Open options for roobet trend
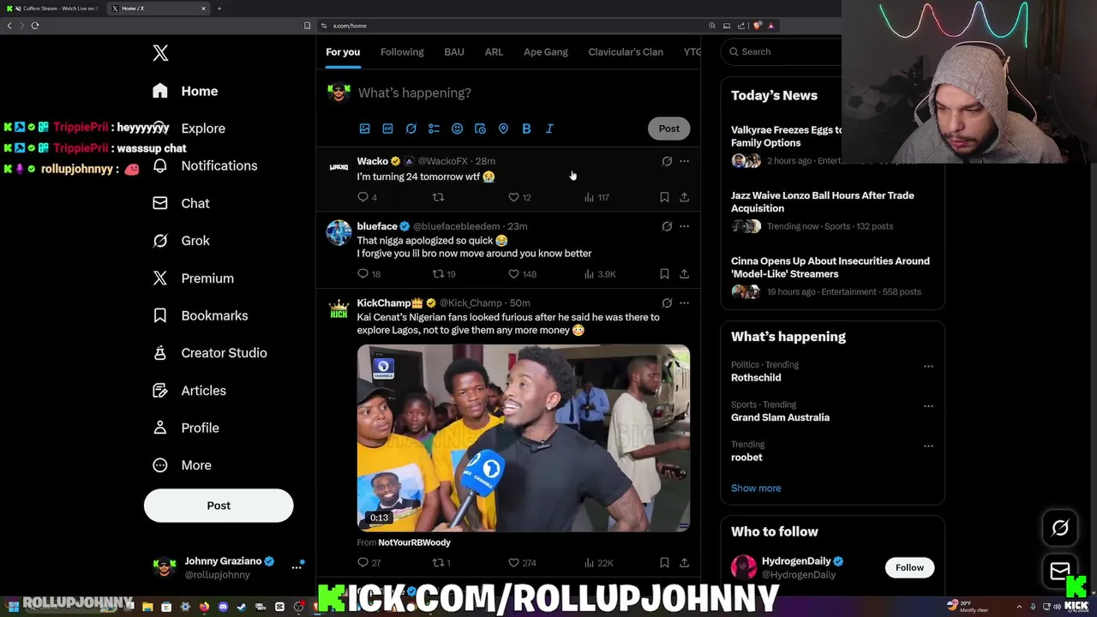 pos(928,446)
